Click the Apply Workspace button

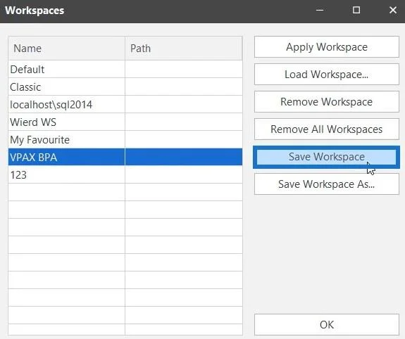327,47
